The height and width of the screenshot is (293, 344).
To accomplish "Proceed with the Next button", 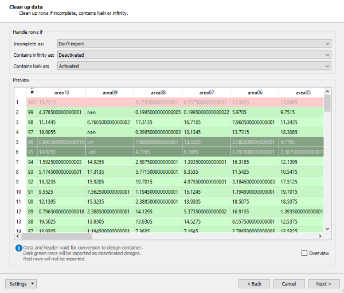I will point(323,284).
